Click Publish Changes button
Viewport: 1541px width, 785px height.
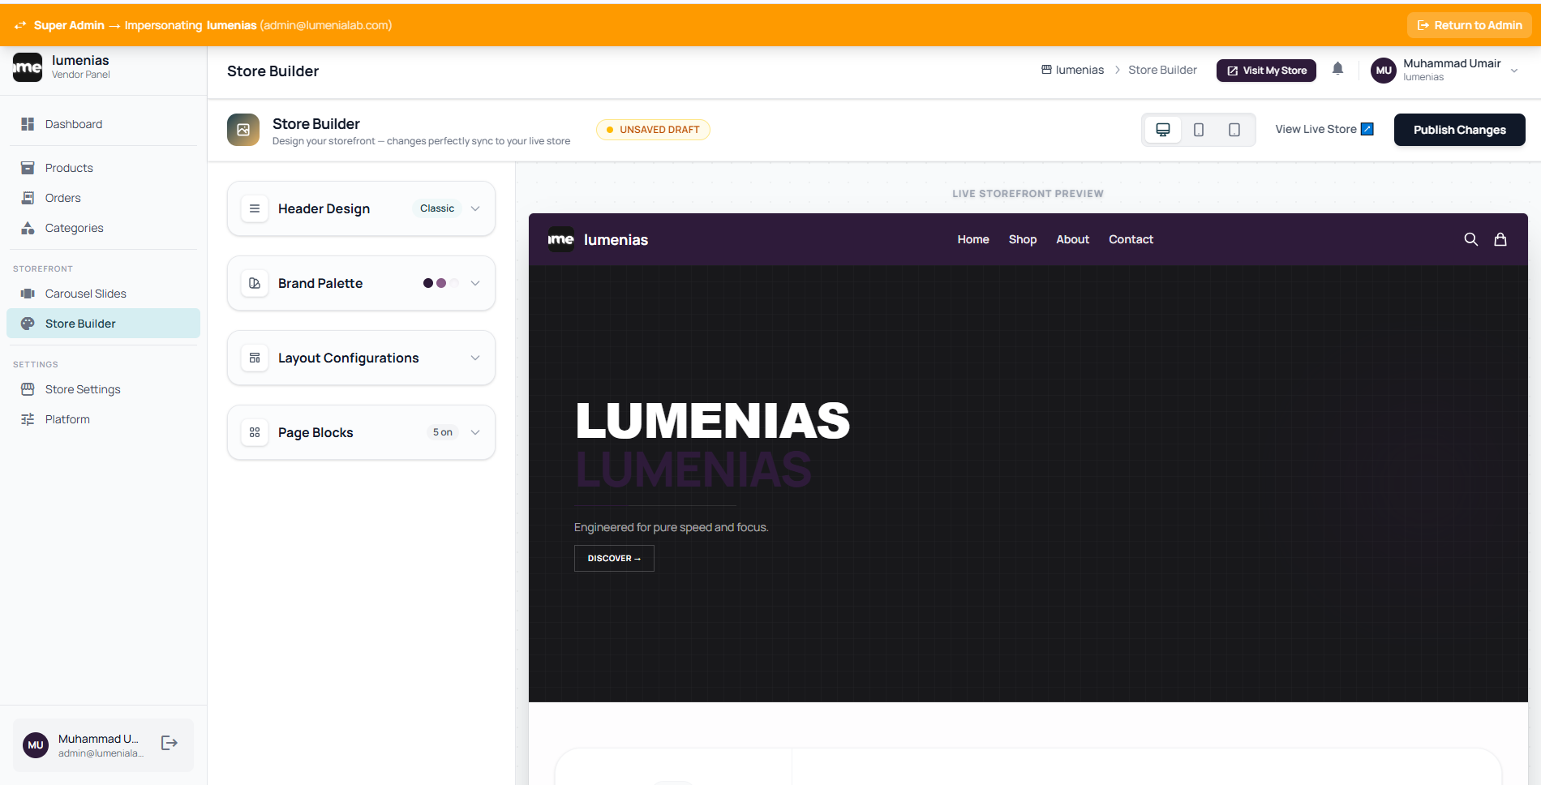click(x=1459, y=130)
